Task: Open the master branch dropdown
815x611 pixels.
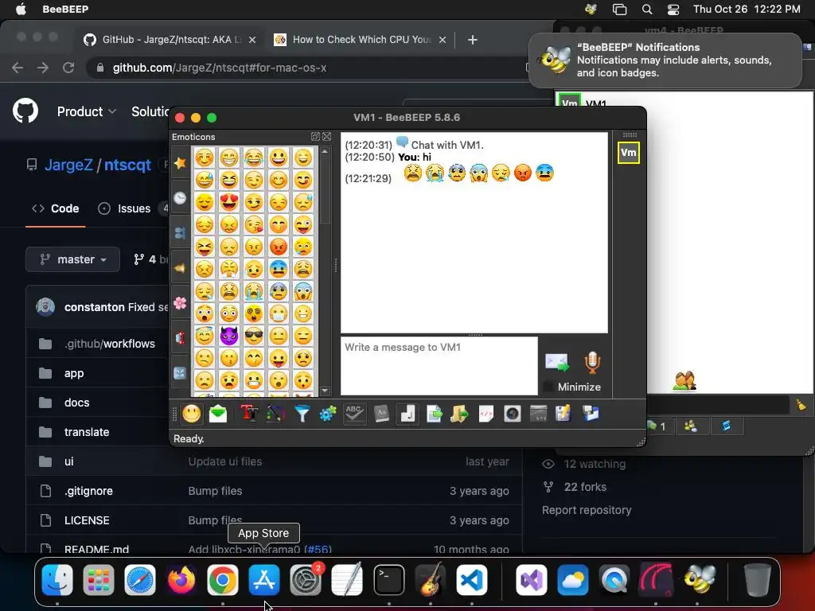Action: 72,259
